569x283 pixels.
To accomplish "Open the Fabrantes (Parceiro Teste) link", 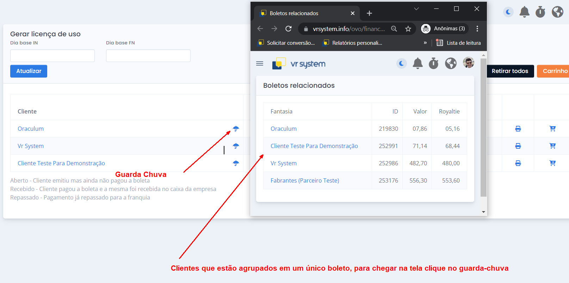I will coord(305,180).
